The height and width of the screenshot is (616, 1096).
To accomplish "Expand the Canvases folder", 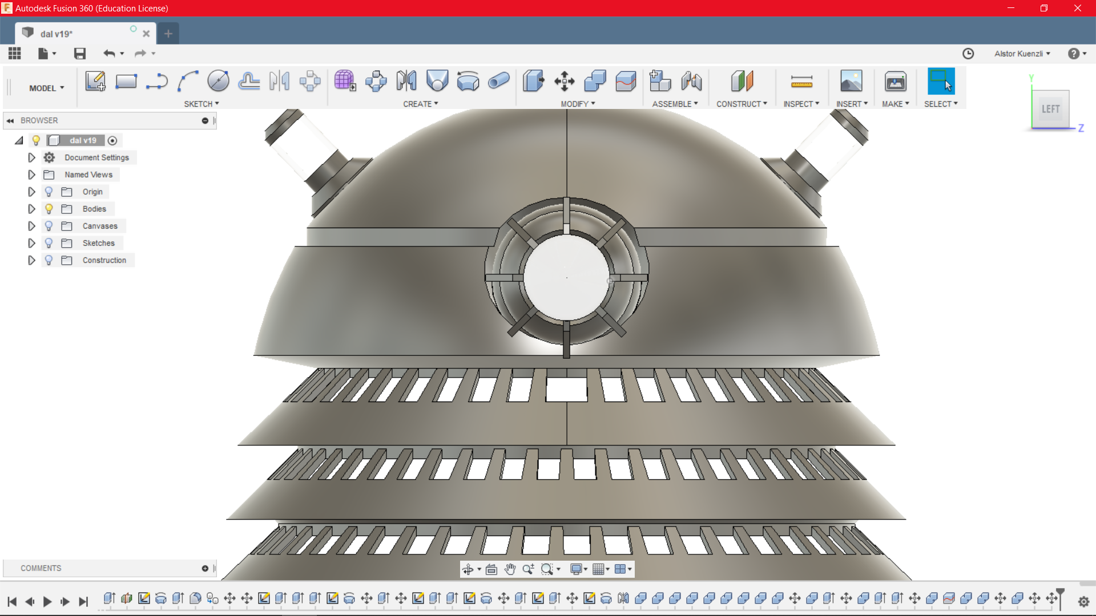I will pos(31,226).
